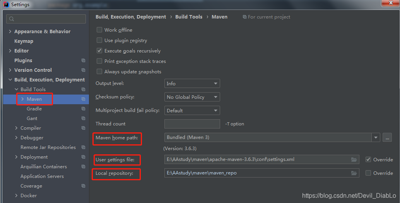The height and width of the screenshot is (203, 400).
Task: Click the Local repository path field
Action: (x=262, y=173)
